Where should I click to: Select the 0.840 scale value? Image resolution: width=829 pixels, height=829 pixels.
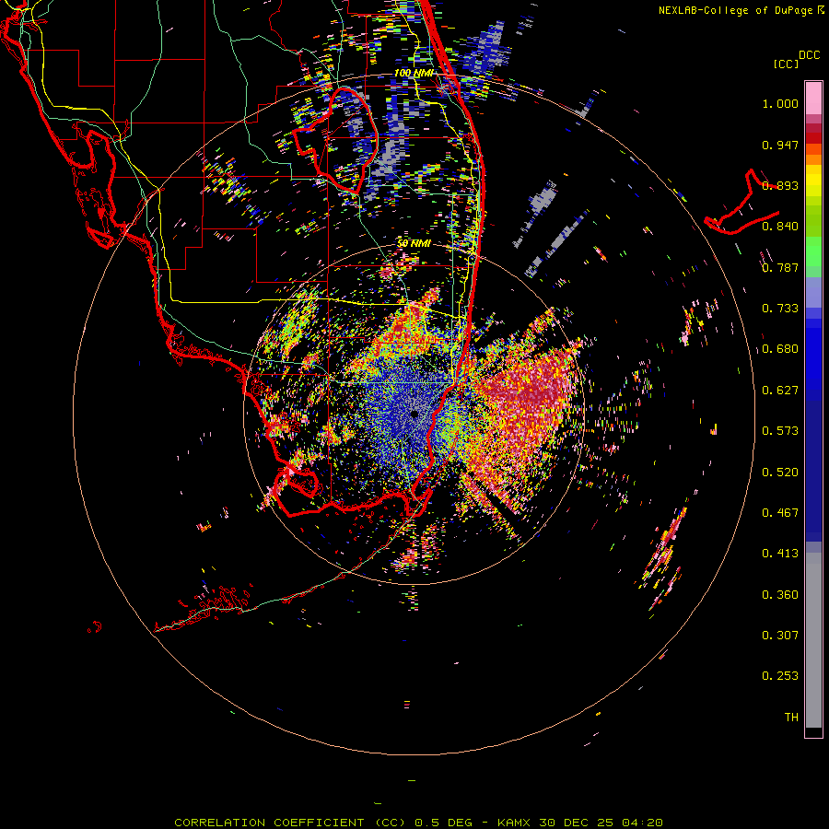780,227
